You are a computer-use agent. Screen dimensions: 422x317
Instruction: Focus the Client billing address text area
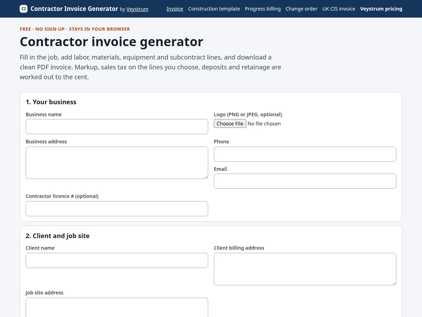pos(305,269)
